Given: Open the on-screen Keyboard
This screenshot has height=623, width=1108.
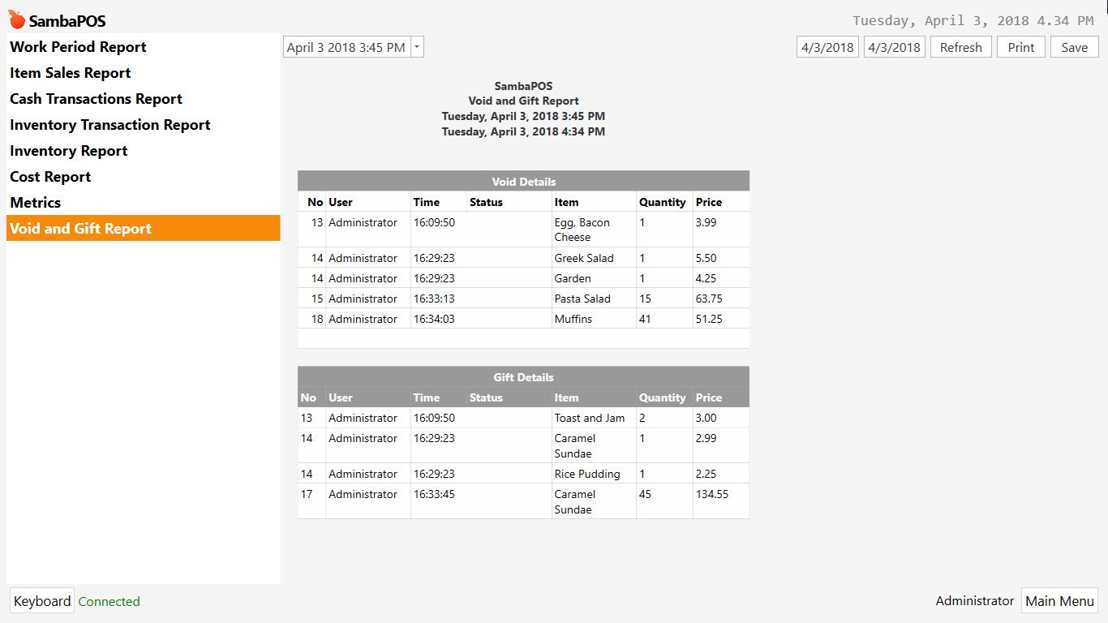Looking at the screenshot, I should (41, 600).
